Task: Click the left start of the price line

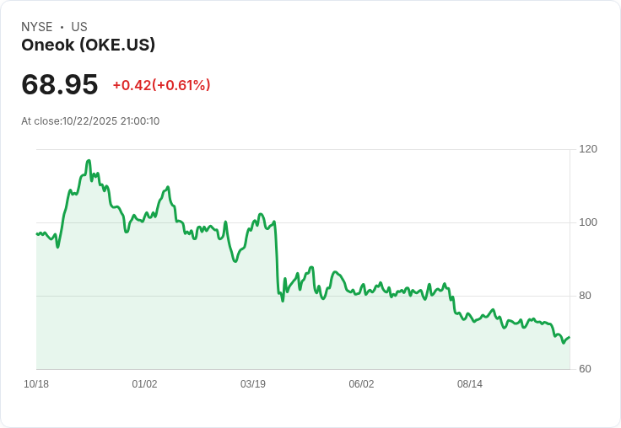Action: pos(37,233)
